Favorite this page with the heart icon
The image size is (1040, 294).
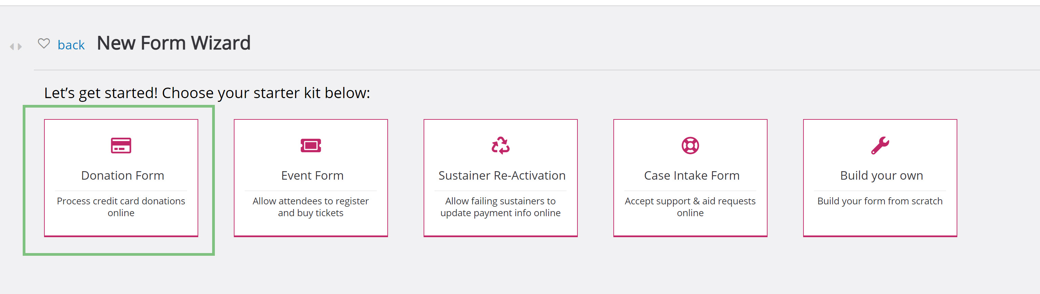coord(44,43)
